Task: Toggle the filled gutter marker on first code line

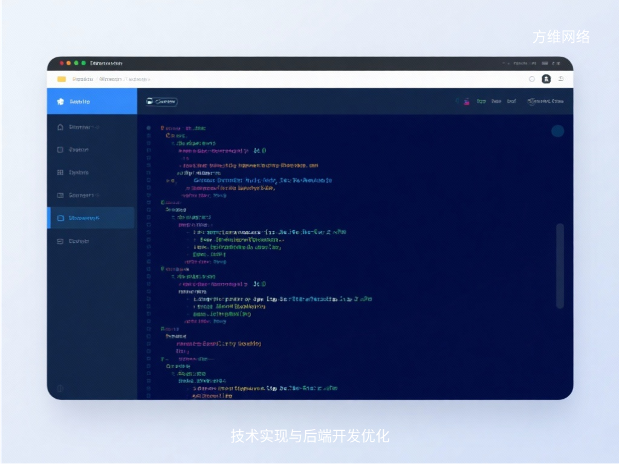Action: pyautogui.click(x=148, y=128)
